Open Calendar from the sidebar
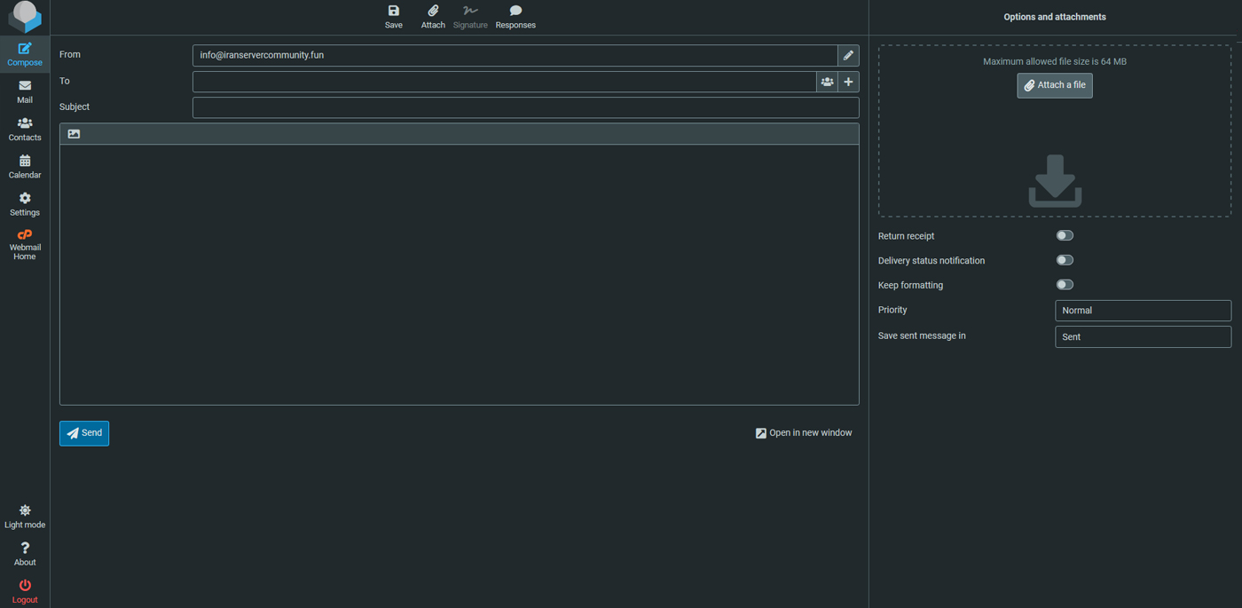This screenshot has width=1242, height=608. pyautogui.click(x=25, y=166)
